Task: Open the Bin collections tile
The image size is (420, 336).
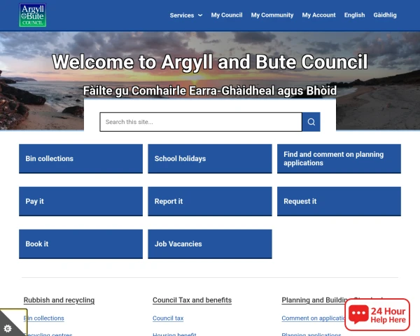Action: coord(81,159)
